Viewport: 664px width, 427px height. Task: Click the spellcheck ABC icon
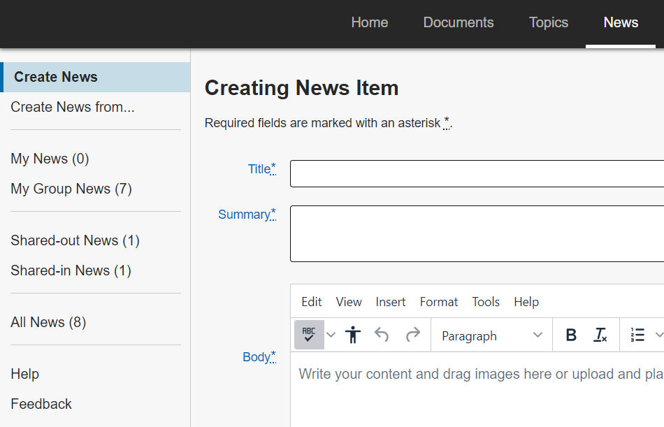coord(309,335)
